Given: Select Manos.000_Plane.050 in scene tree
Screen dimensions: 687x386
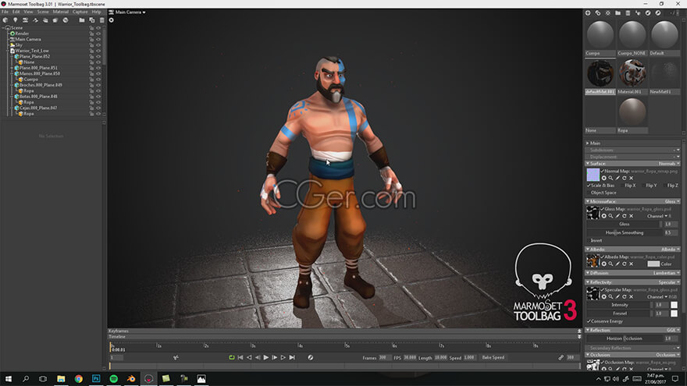Looking at the screenshot, I should 40,73.
